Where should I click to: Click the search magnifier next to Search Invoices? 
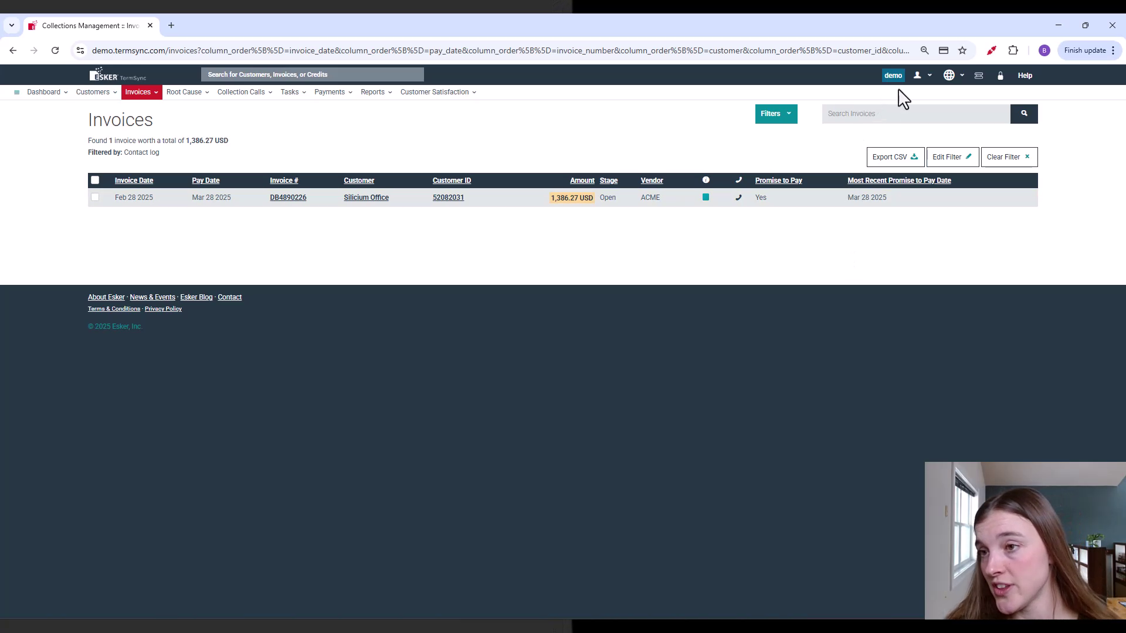pyautogui.click(x=1024, y=114)
